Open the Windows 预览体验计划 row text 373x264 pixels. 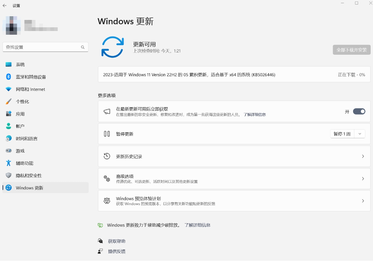click(138, 199)
